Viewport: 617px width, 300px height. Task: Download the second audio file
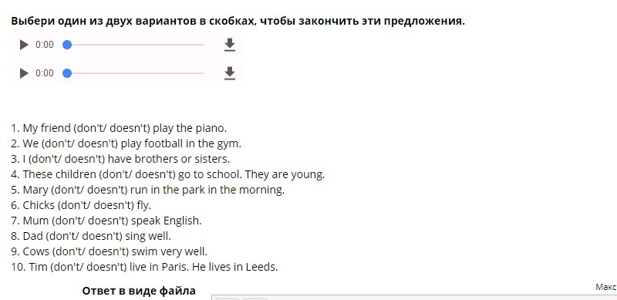coord(229,73)
